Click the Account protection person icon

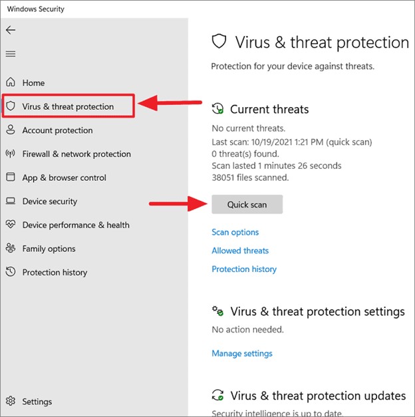(10, 130)
